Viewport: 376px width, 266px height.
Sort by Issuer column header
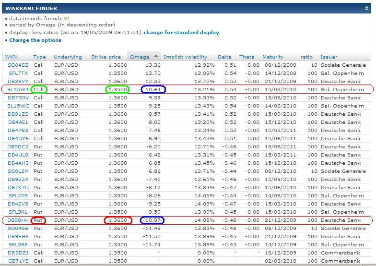tap(329, 57)
